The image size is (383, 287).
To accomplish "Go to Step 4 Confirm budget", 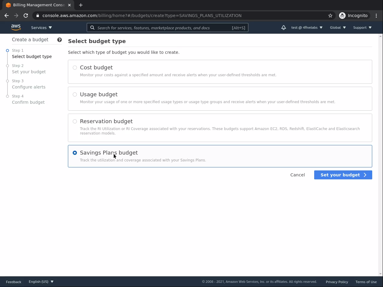I will [28, 99].
